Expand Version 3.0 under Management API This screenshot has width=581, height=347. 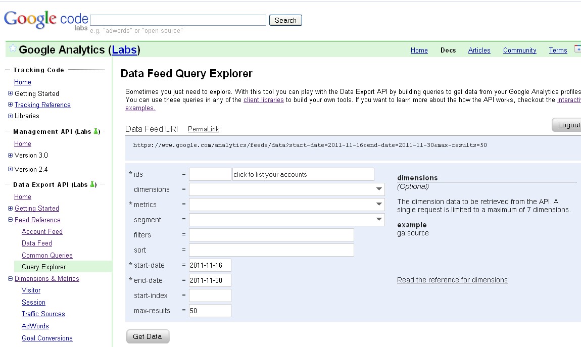click(x=10, y=155)
